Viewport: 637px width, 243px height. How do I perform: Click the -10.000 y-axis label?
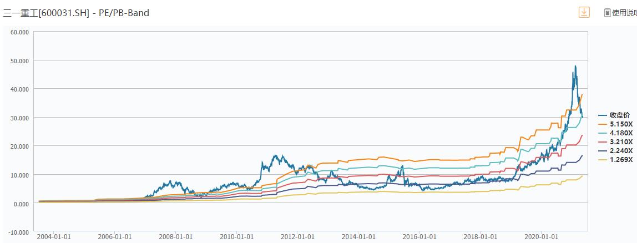19,232
